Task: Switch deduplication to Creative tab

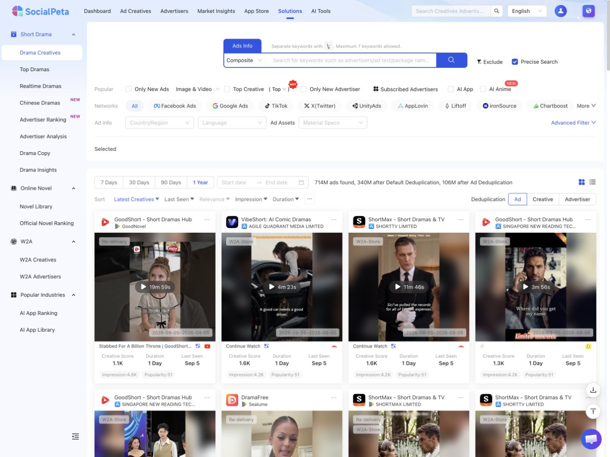Action: click(543, 199)
